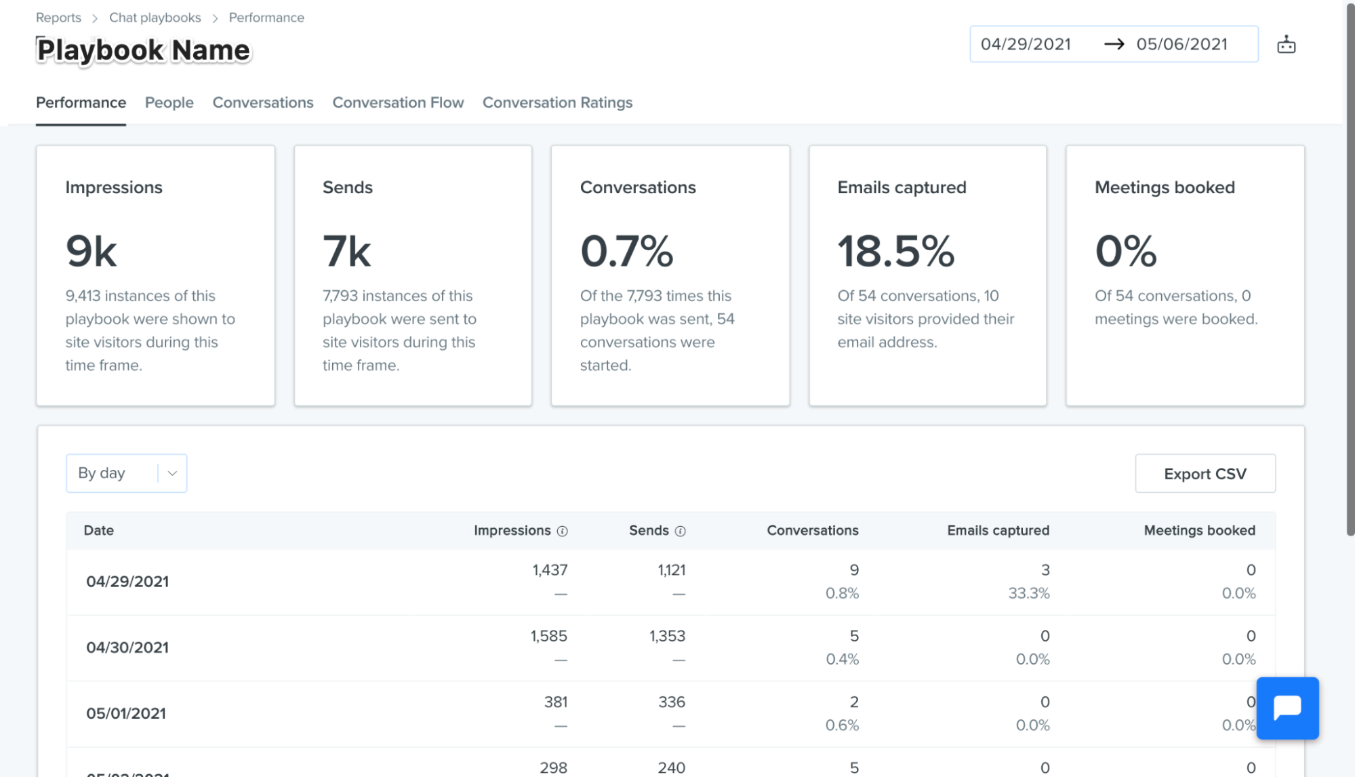This screenshot has height=777, width=1355.
Task: Click breadcrumb chevron after Chat playbooks
Action: [x=215, y=18]
